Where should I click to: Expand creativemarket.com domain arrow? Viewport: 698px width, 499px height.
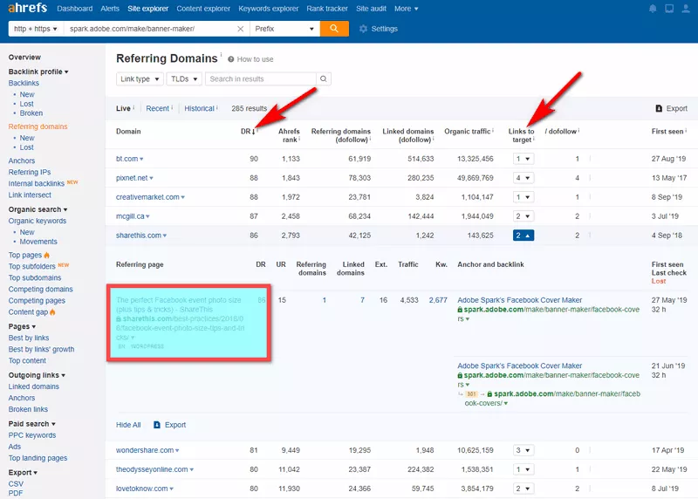[183, 197]
